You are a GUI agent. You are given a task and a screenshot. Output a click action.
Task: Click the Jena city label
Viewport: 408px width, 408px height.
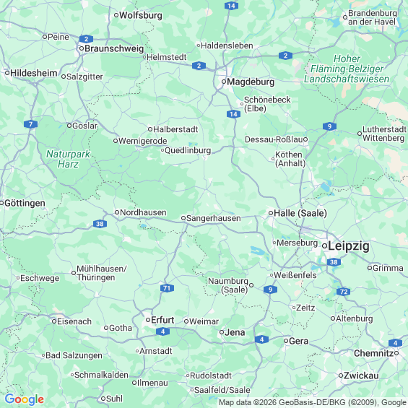(x=235, y=332)
